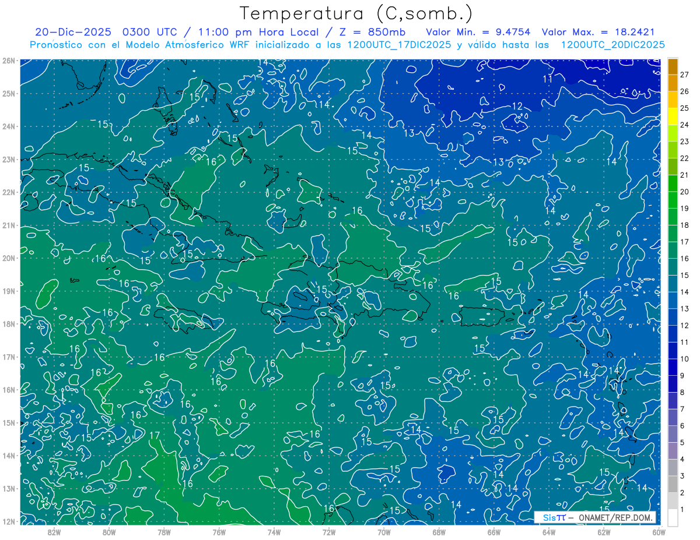Click the 'SisTT - ONAMET/REP.DOM.' credit box

click(x=594, y=517)
